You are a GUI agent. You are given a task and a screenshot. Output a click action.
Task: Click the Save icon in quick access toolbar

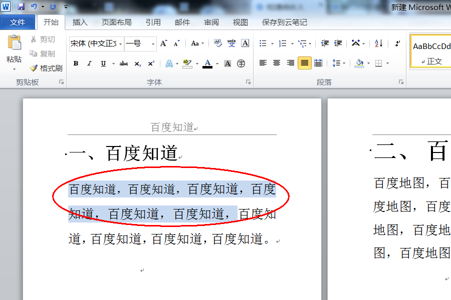pyautogui.click(x=21, y=6)
